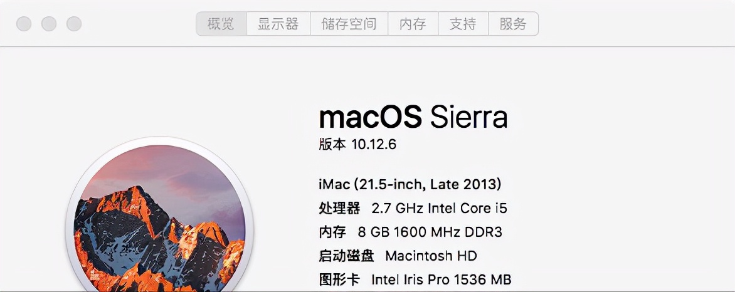735x292 pixels.
Task: Open the 支持 support tab
Action: click(x=463, y=24)
